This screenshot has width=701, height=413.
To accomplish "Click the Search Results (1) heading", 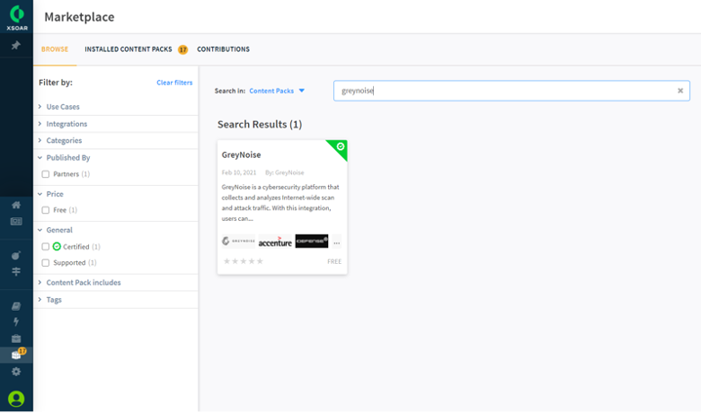I will tap(260, 124).
